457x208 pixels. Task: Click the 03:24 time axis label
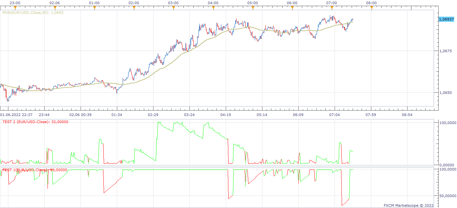pyautogui.click(x=189, y=114)
